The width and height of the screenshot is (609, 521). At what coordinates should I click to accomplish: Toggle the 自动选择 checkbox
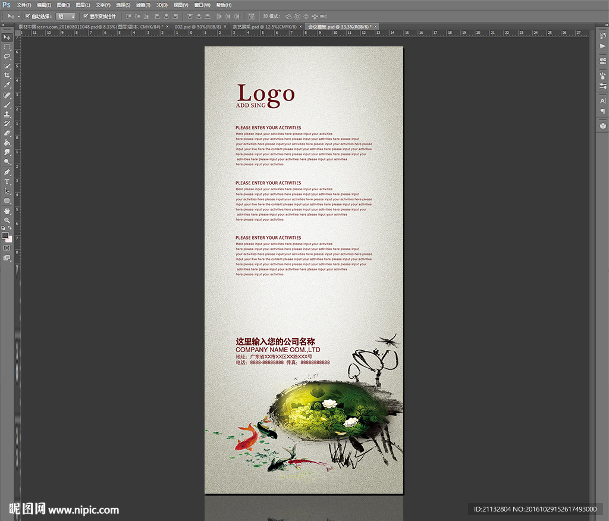(x=27, y=16)
